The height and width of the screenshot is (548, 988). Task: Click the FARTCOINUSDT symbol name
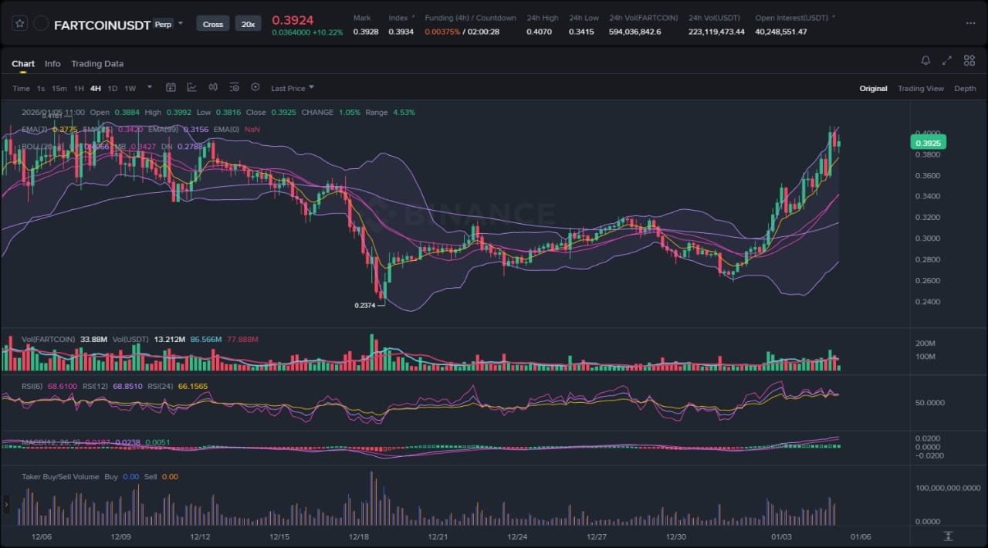pos(102,25)
